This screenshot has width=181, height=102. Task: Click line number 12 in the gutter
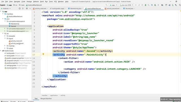pos(34,51)
